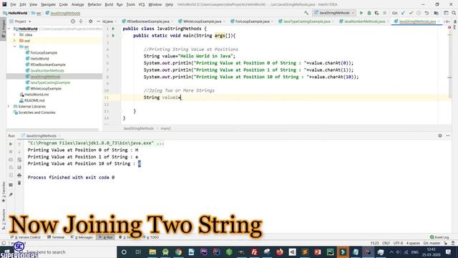Viewport: 458px width, 258px height.
Task: Start debugging with the toolbar bug icon
Action: [x=369, y=13]
